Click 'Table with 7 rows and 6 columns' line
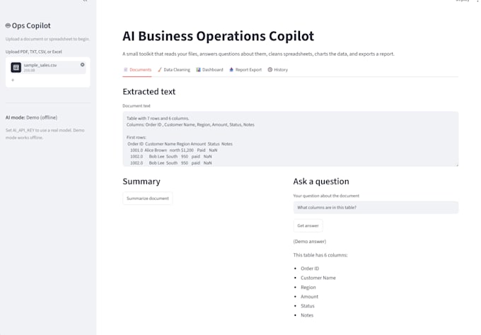Image resolution: width=481 pixels, height=335 pixels. [158, 118]
